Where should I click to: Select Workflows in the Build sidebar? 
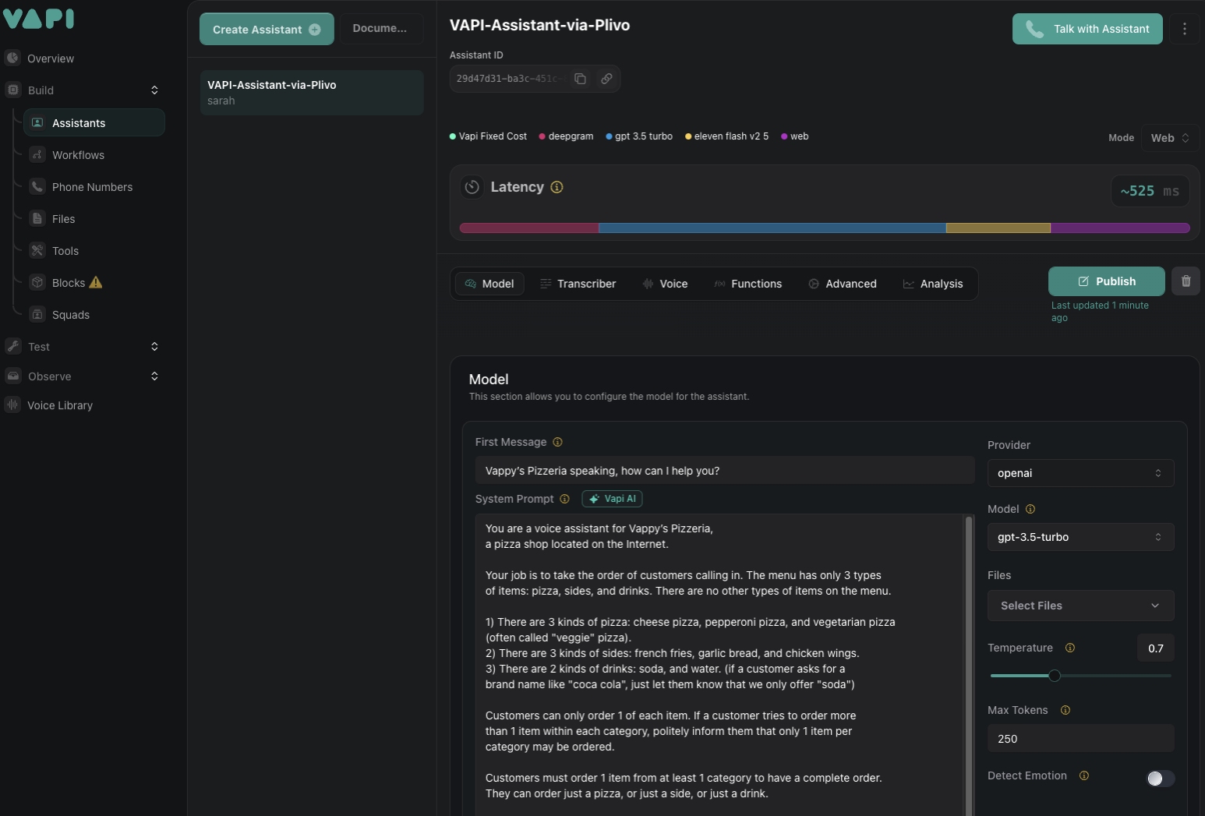coord(78,154)
